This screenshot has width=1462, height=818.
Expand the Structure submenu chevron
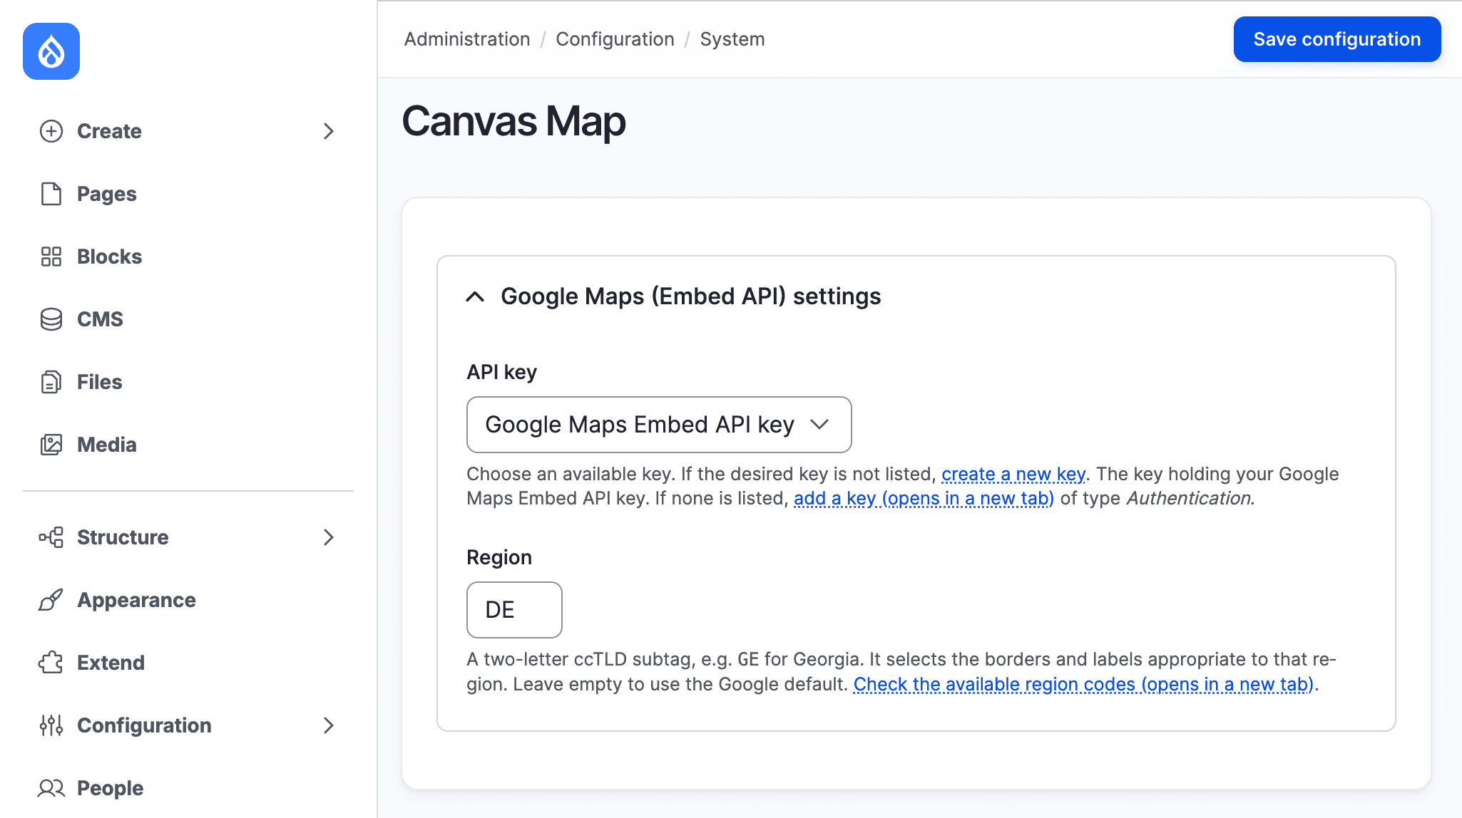pyautogui.click(x=329, y=537)
